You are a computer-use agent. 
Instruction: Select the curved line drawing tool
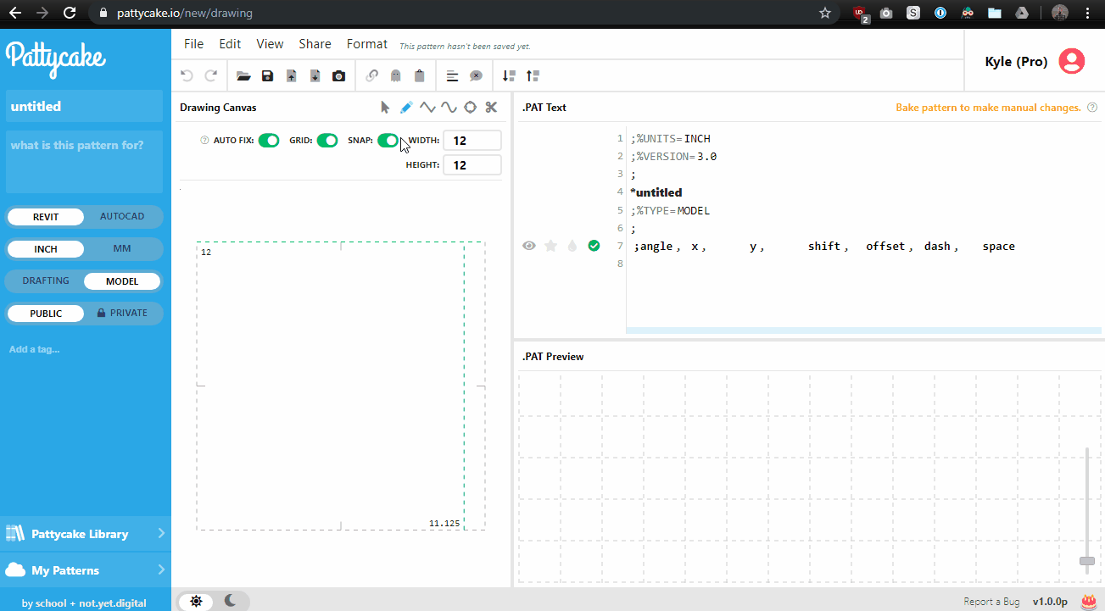tap(449, 107)
